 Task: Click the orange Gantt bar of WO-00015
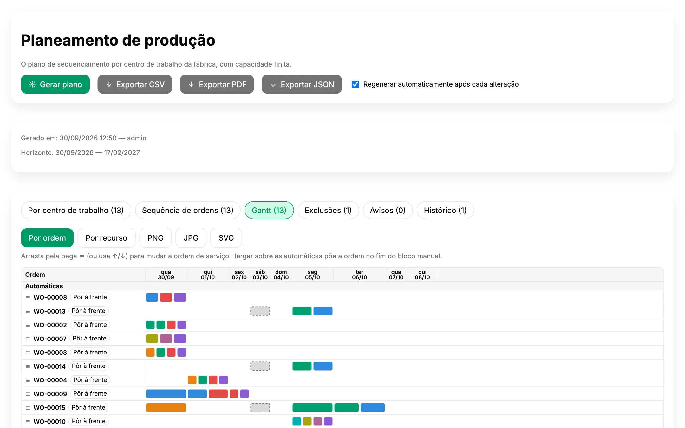[166, 408]
